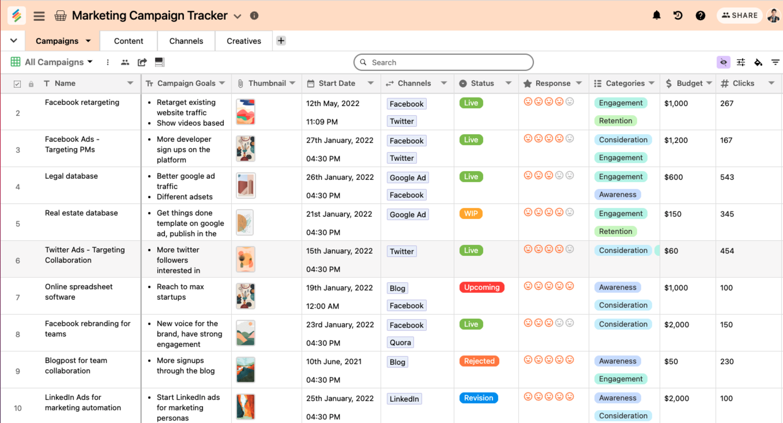783x423 pixels.
Task: Click the undo/history restore icon
Action: pyautogui.click(x=677, y=15)
